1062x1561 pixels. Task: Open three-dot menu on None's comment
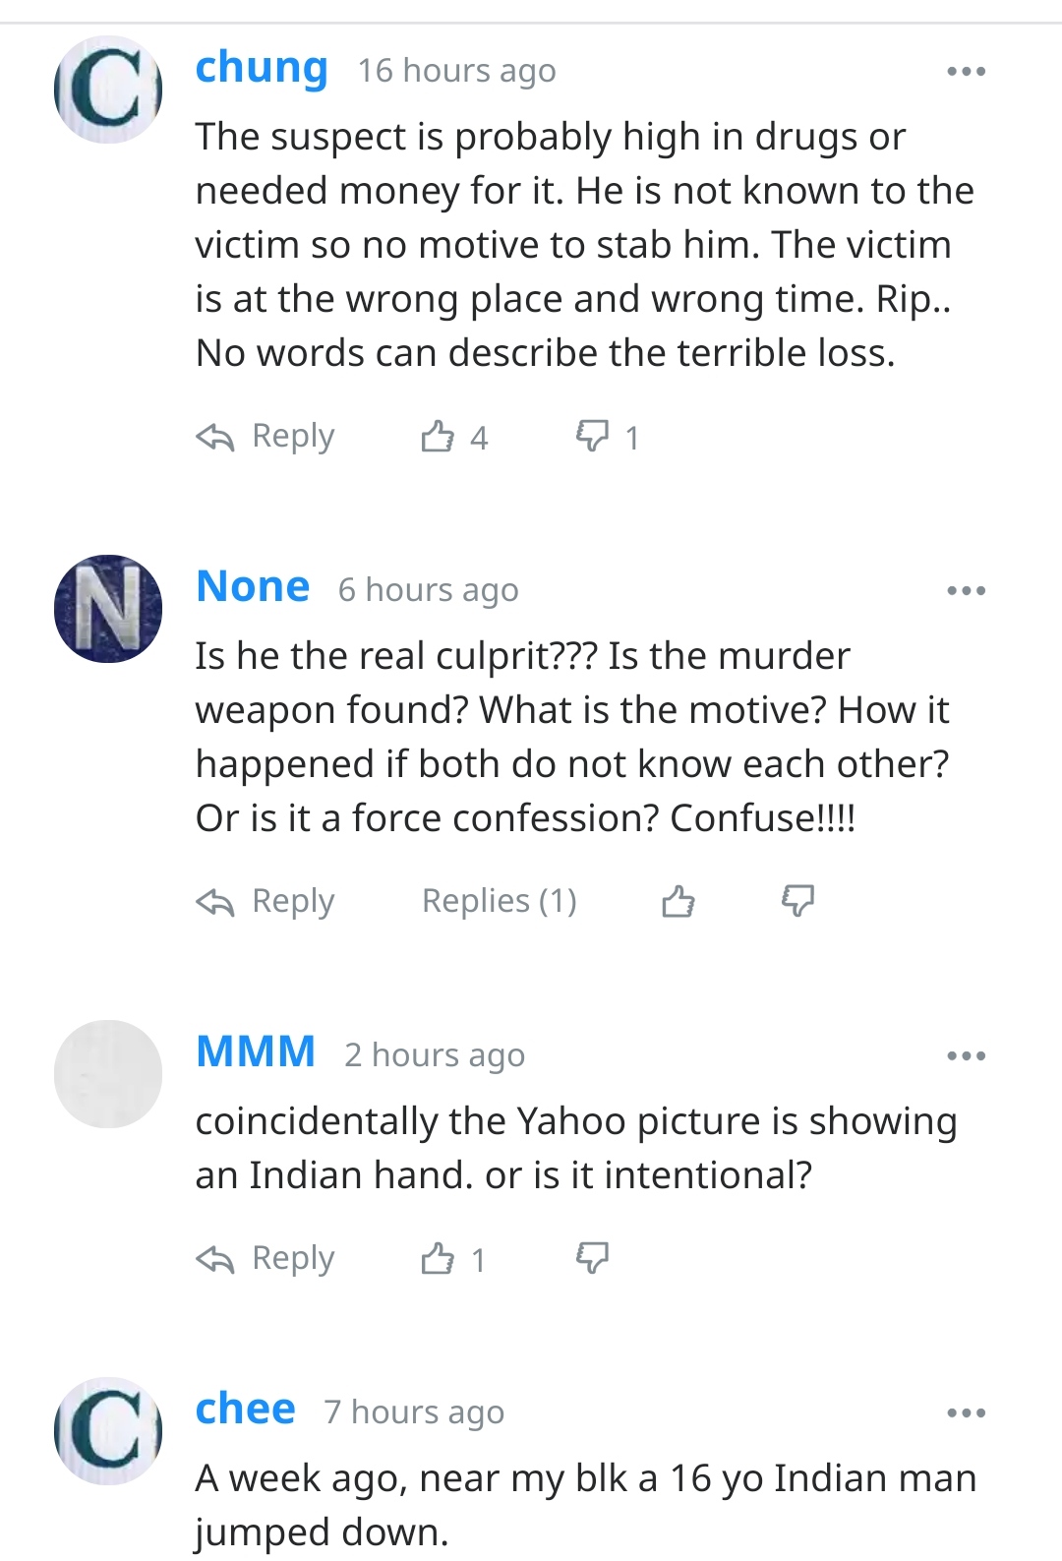966,591
